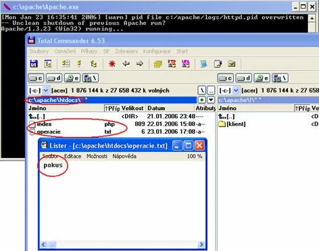Image resolution: width=319 pixels, height=251 pixels.
Task: Maximize the Lister window
Action: coord(189,146)
